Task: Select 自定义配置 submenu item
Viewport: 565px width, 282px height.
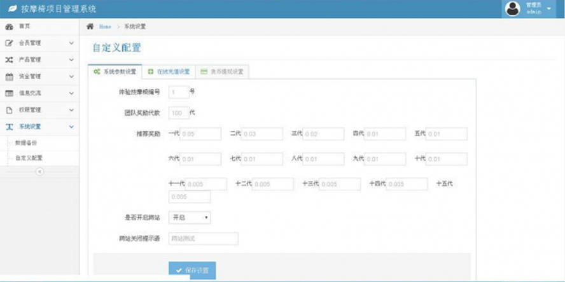Action: pyautogui.click(x=39, y=158)
